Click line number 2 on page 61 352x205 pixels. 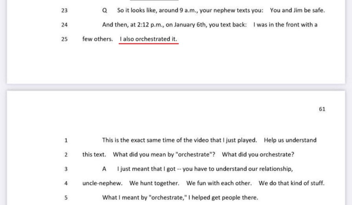pyautogui.click(x=66, y=154)
